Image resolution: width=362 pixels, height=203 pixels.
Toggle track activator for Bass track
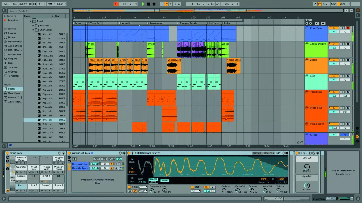[334, 76]
